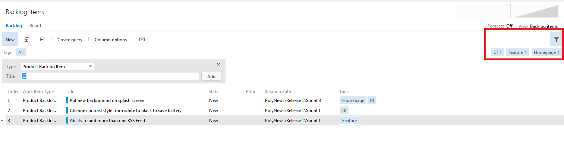Viewport: 564px width, 147px height.
Task: Click UI tag in splash screen row
Action: [x=372, y=100]
